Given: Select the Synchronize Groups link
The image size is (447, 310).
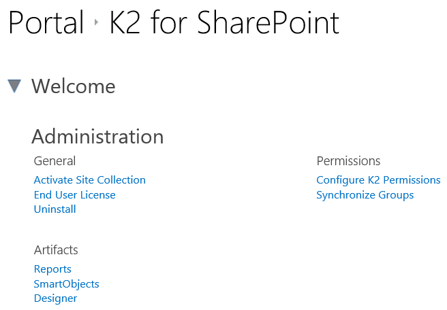Looking at the screenshot, I should [x=365, y=195].
